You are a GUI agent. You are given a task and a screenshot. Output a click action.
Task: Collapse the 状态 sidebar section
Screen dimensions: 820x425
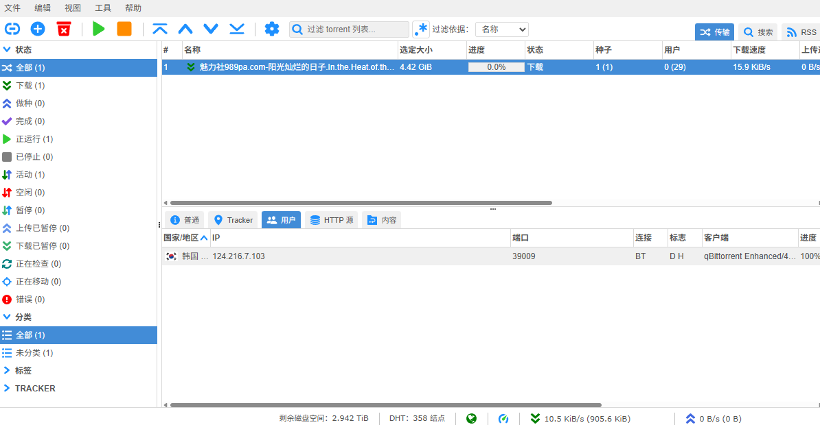(7, 50)
